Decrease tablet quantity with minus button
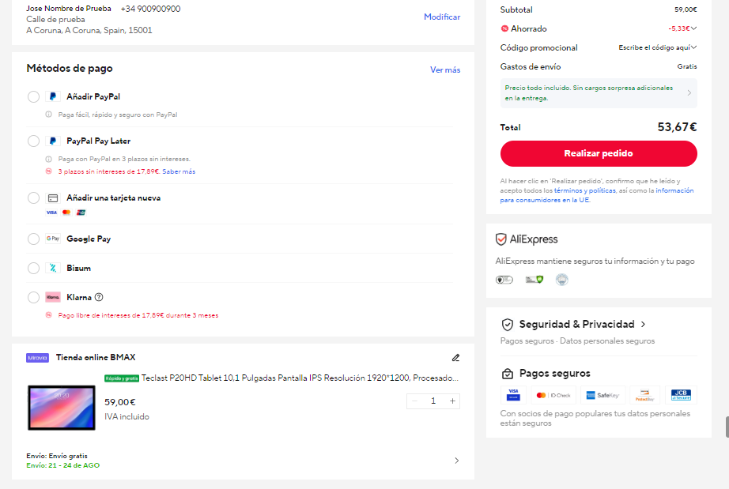729x489 pixels. click(x=415, y=401)
